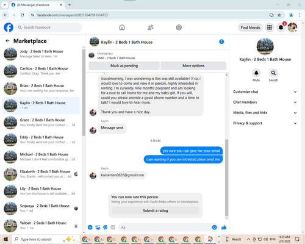305x244 pixels.
Task: Click the browser reload icon
Action: [23, 15]
